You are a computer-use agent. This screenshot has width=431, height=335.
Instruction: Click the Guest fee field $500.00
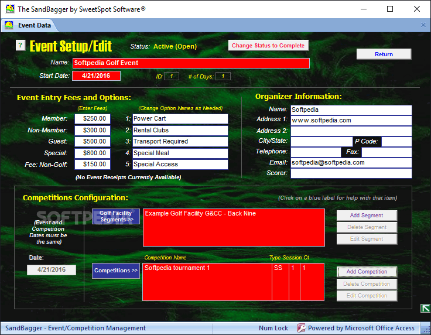93,142
